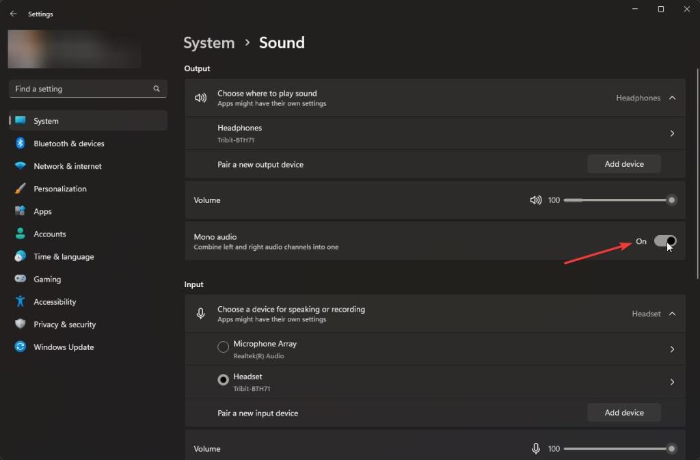Image resolution: width=700 pixels, height=460 pixels.
Task: Click the back arrow in Settings header
Action: tap(13, 14)
